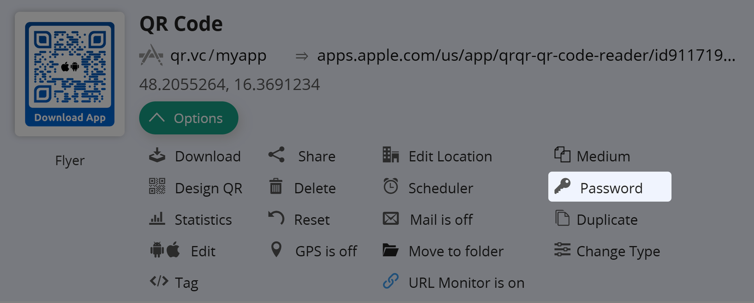The height and width of the screenshot is (303, 754).
Task: Click the Share icon
Action: (x=277, y=155)
